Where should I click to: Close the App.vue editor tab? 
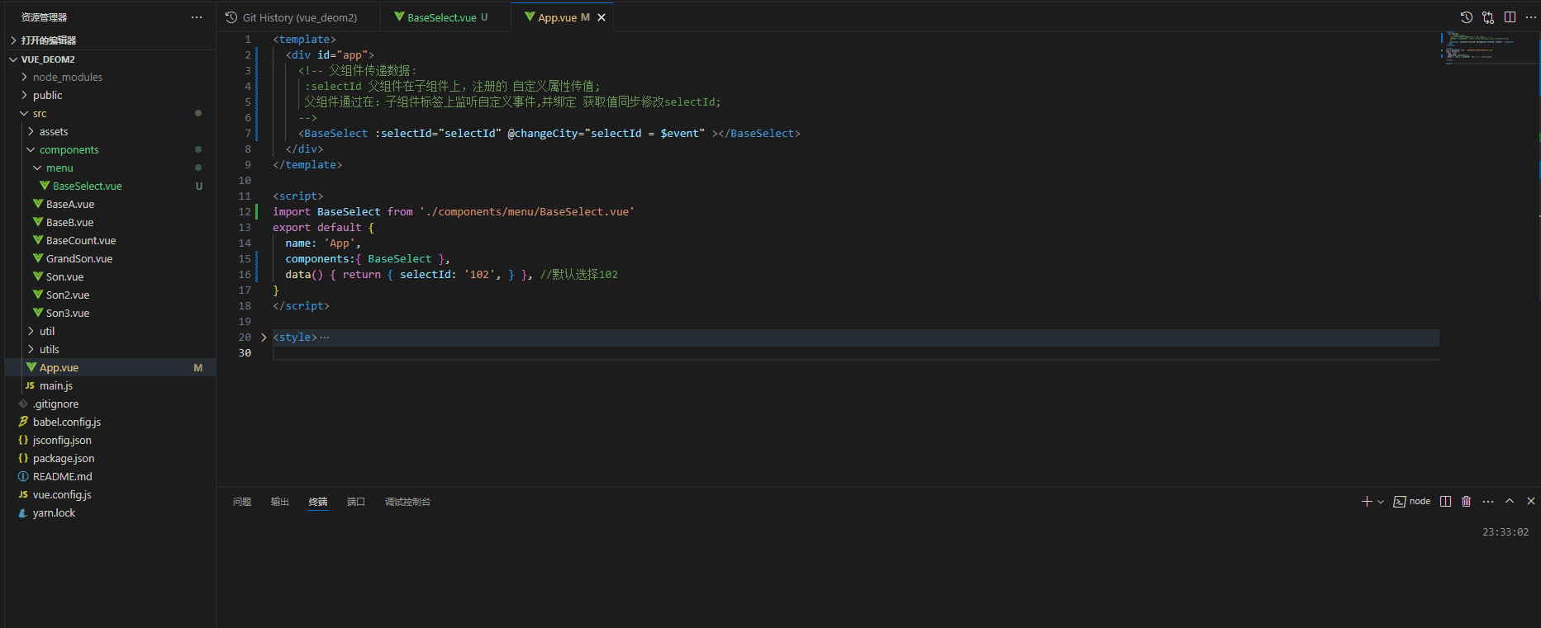point(602,17)
